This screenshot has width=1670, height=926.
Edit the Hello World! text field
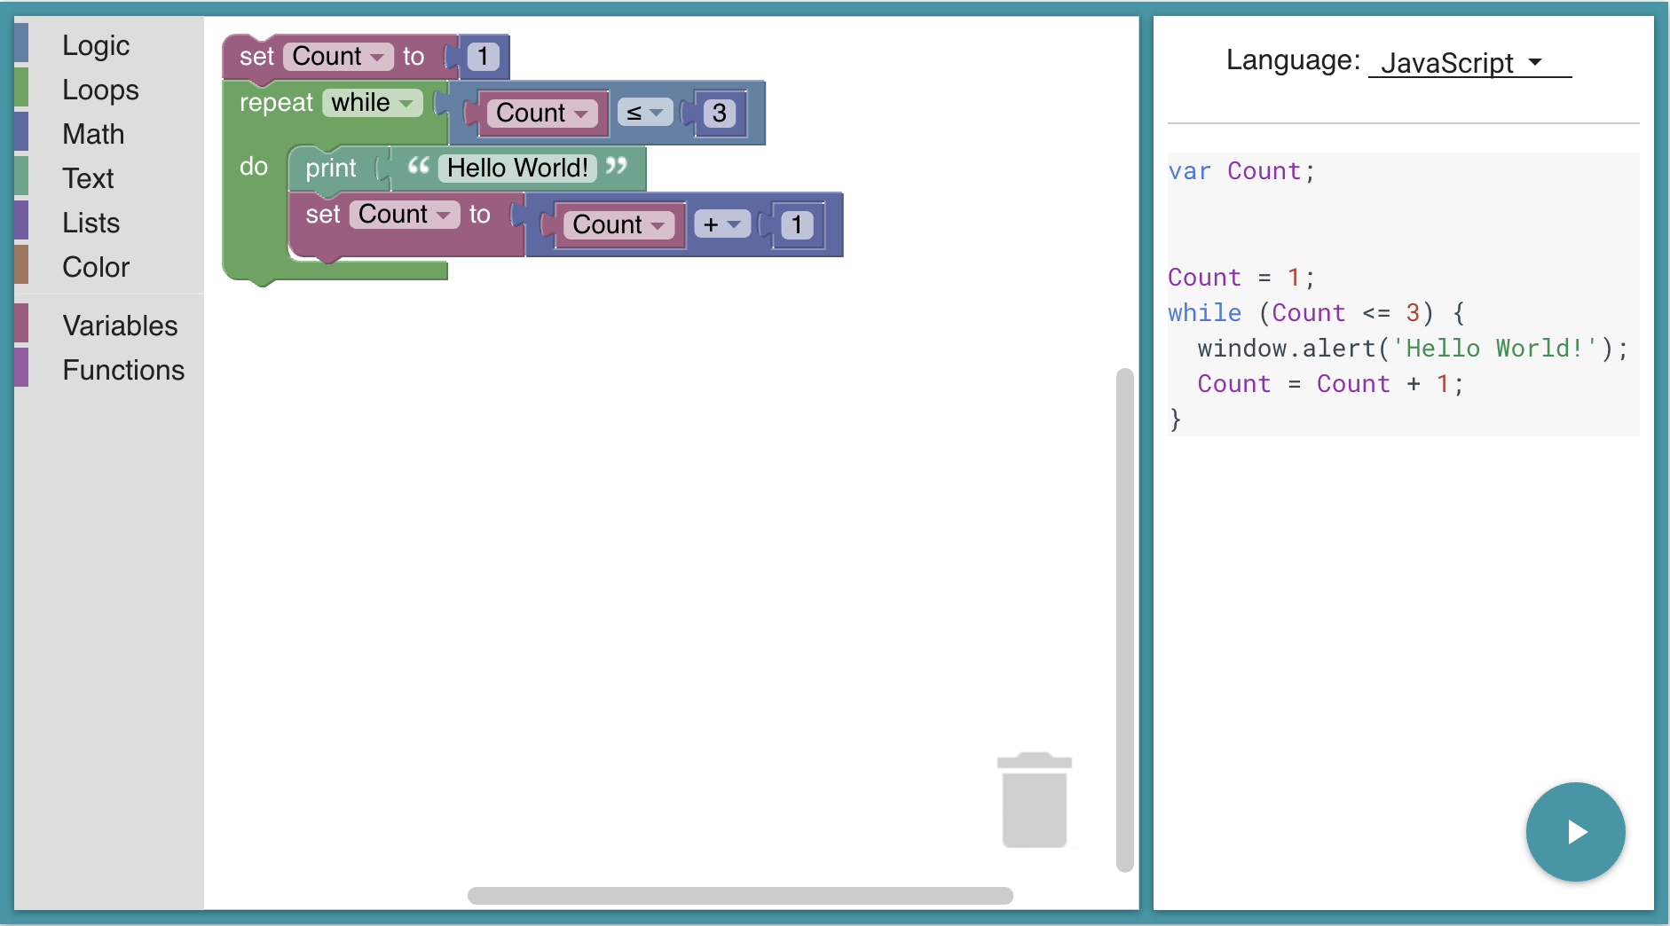(x=517, y=168)
